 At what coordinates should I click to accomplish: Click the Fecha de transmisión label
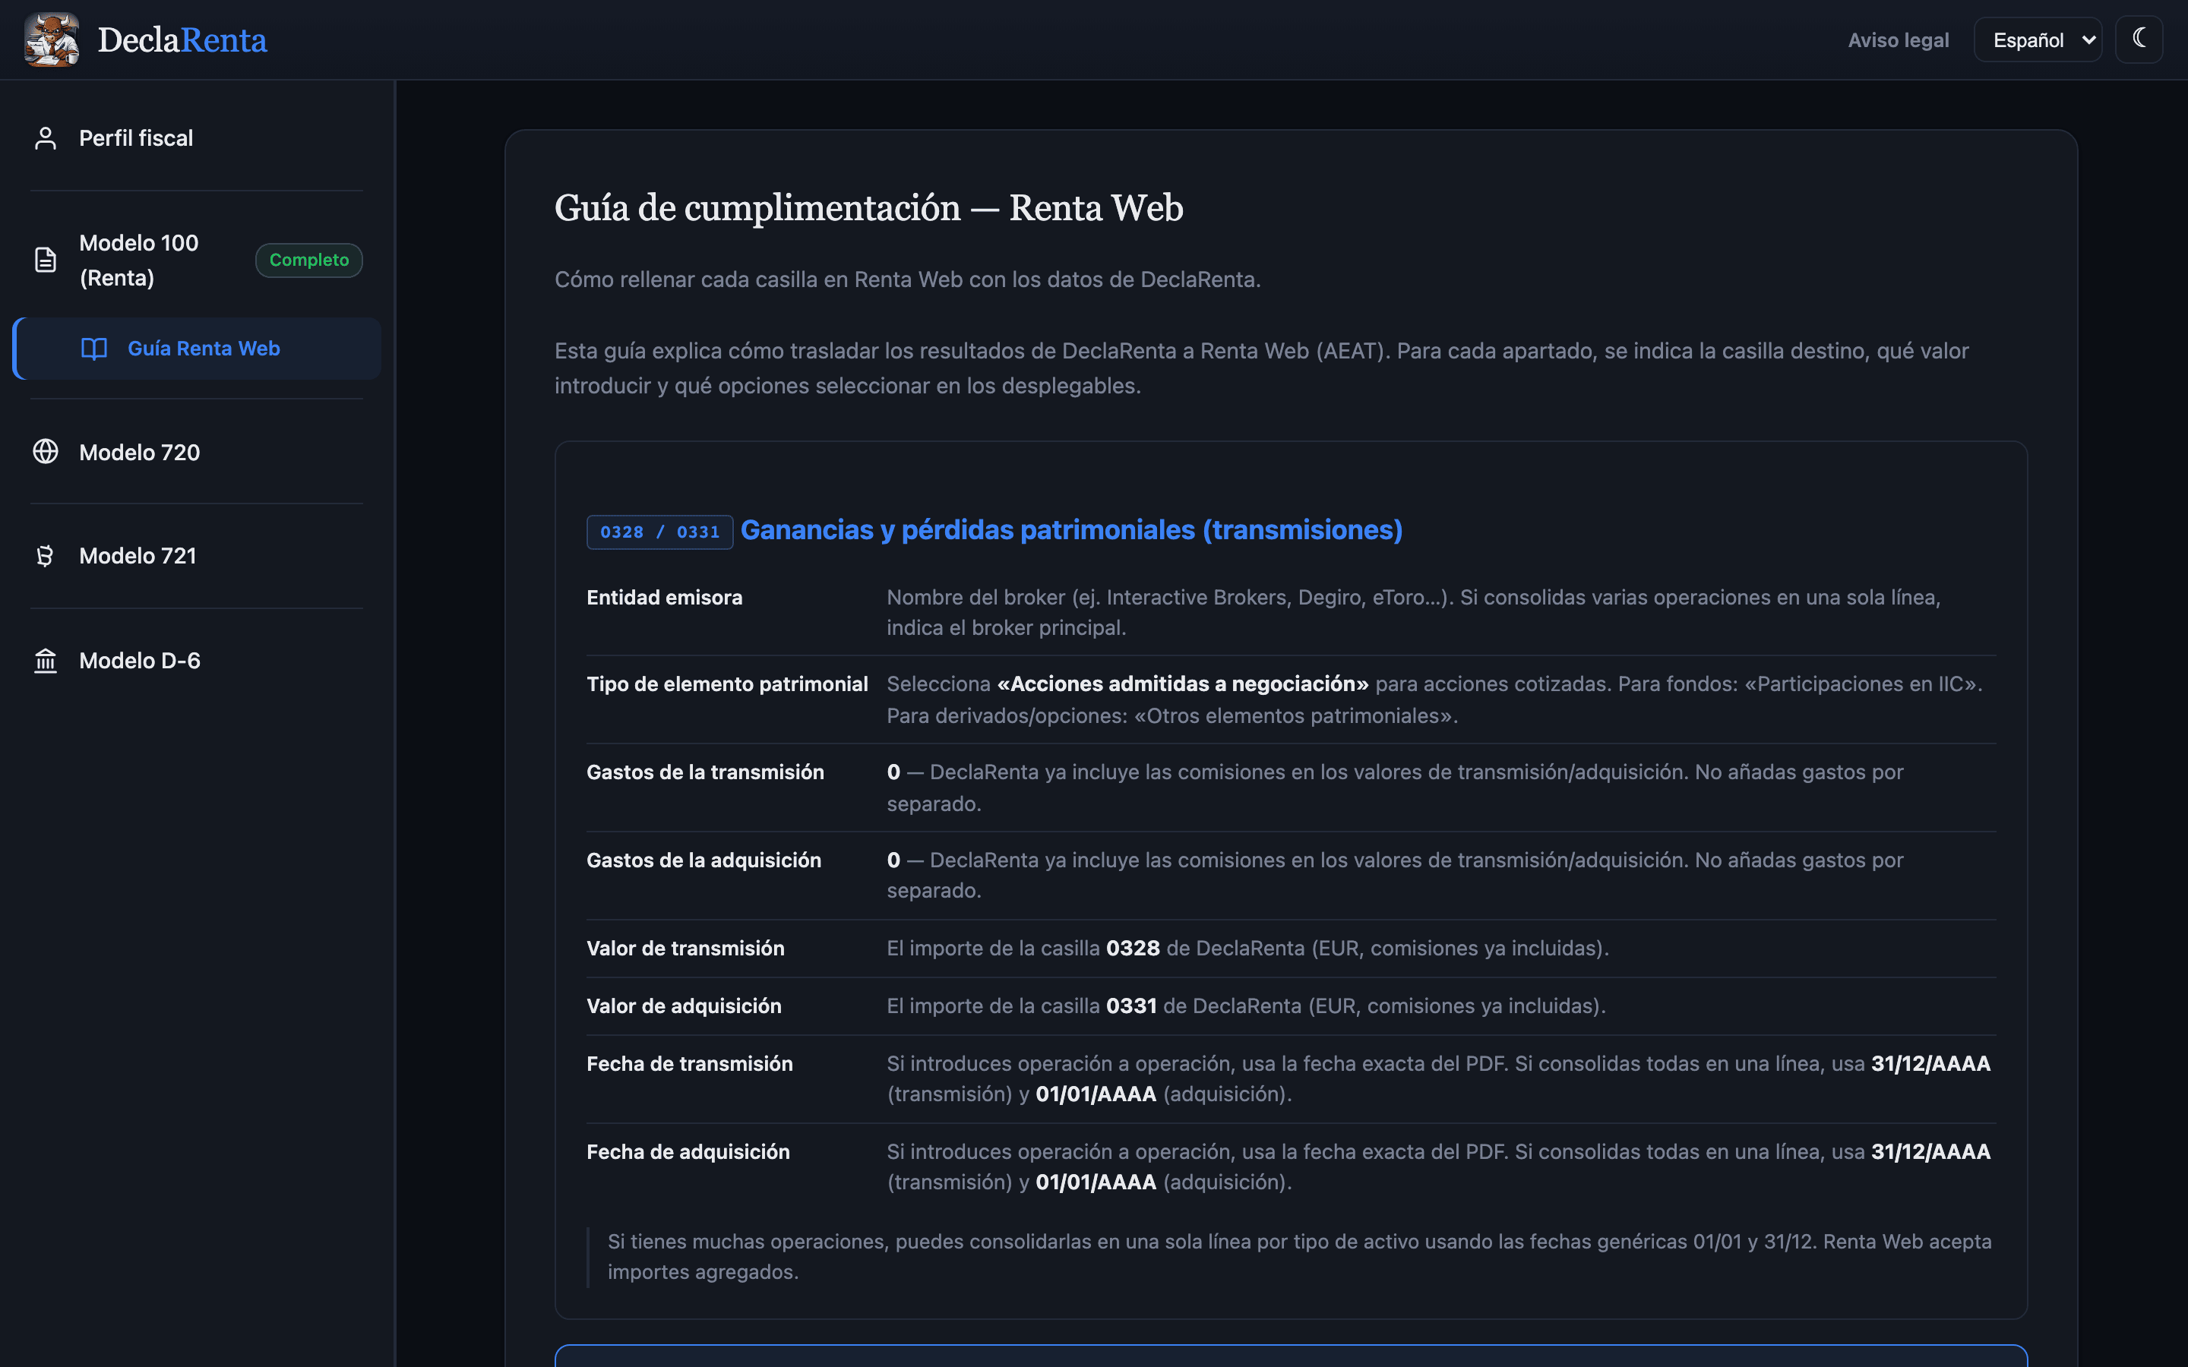pyautogui.click(x=690, y=1064)
